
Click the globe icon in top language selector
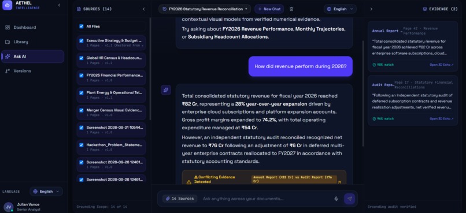click(329, 9)
